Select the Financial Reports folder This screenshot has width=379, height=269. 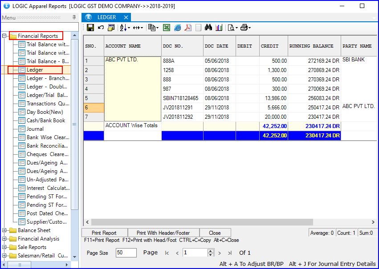38,36
